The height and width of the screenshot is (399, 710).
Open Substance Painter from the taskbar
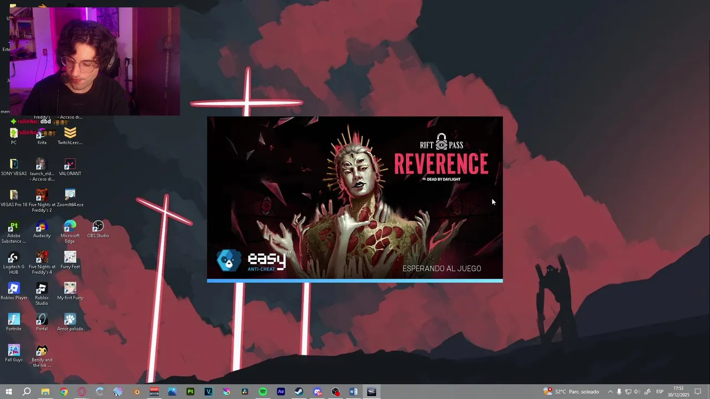(190, 392)
